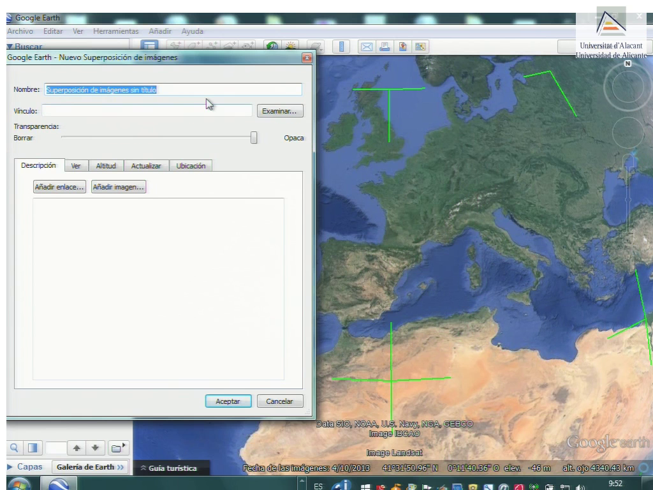Click the volume speaker tray icon
653x490 pixels.
(580, 487)
